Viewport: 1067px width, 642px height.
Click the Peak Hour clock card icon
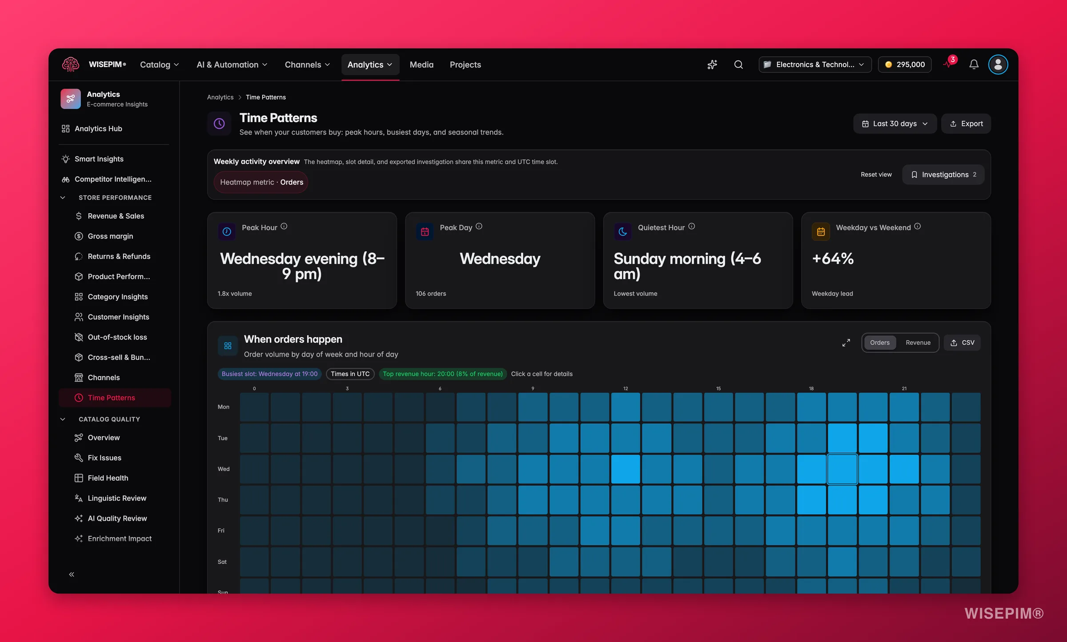click(227, 231)
